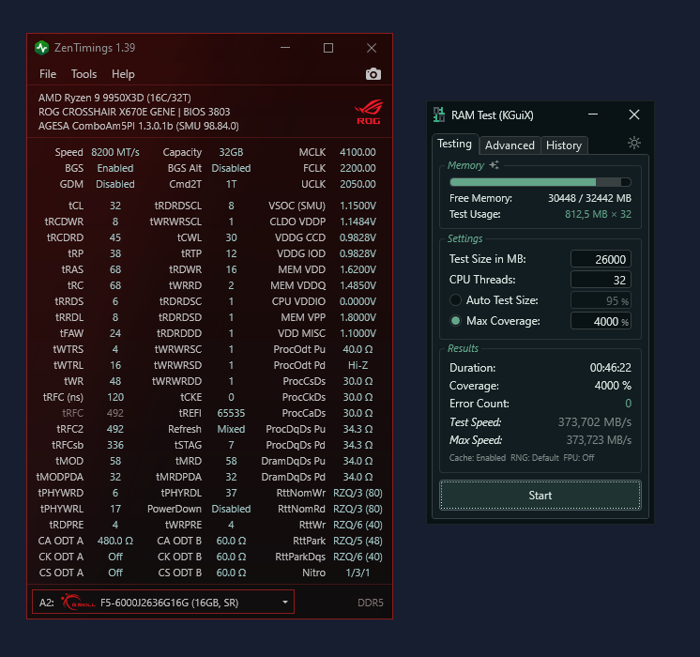The image size is (700, 657).
Task: Open the Help menu in ZenTimings
Action: [123, 74]
